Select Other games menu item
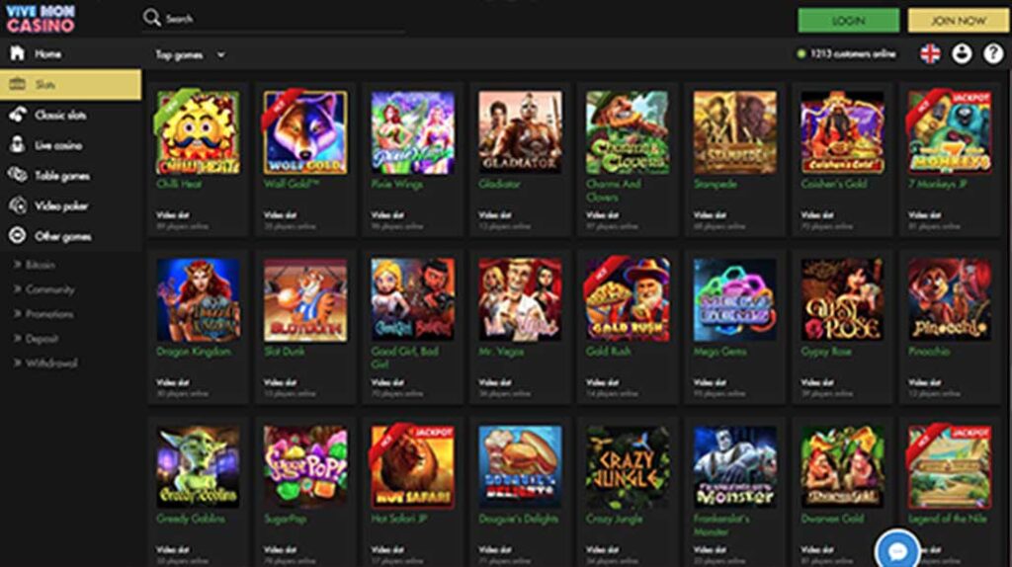The width and height of the screenshot is (1012, 567). pyautogui.click(x=62, y=236)
